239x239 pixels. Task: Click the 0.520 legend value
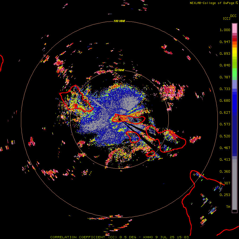pos(225,136)
